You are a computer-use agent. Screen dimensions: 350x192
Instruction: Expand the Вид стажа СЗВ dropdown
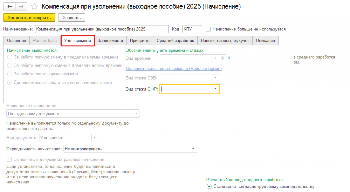215,78
